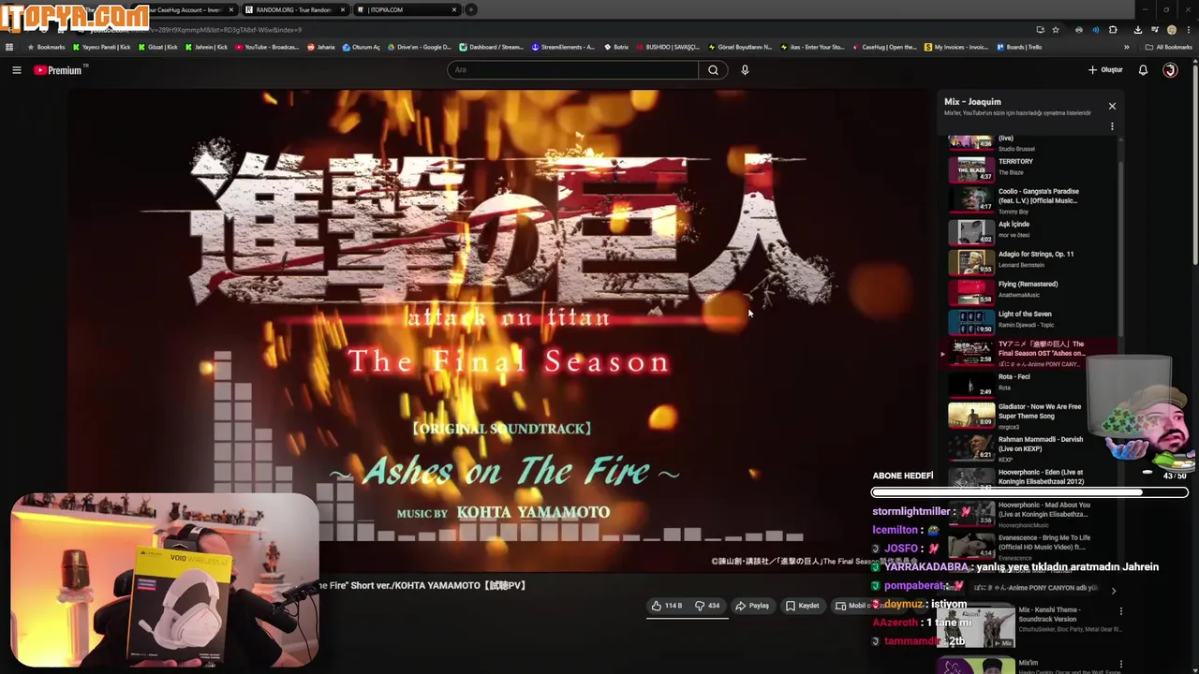Bookmark this page with the star icon
This screenshot has width=1199, height=674.
pyautogui.click(x=1056, y=30)
